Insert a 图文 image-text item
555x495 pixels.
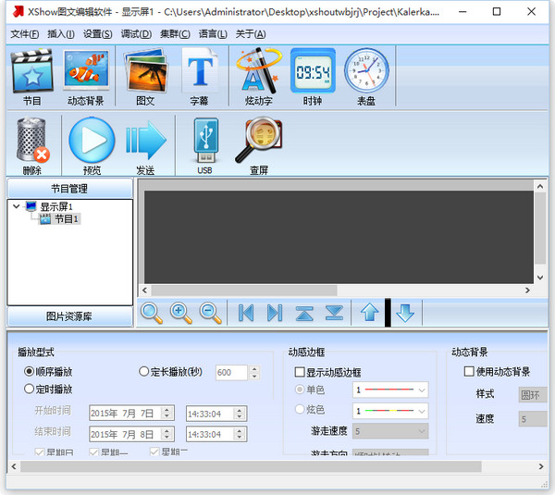click(145, 76)
